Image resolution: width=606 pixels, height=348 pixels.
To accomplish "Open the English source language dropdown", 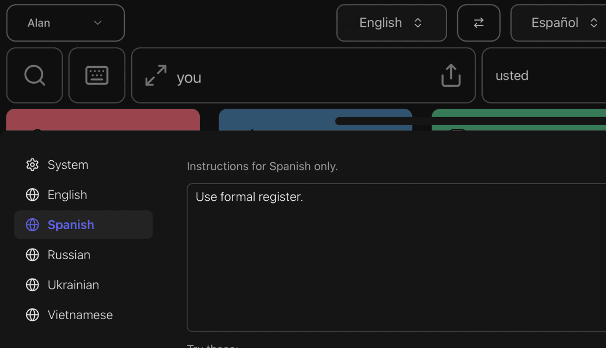I will pos(391,23).
